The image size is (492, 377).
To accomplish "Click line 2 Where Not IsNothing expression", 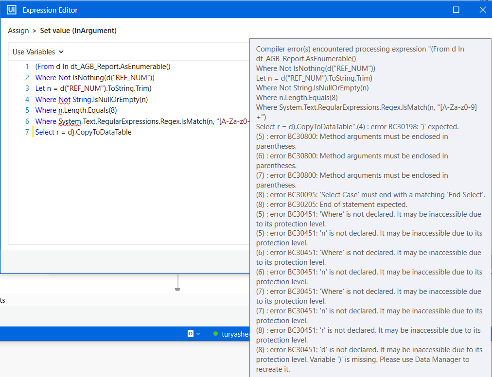I will pyautogui.click(x=95, y=77).
